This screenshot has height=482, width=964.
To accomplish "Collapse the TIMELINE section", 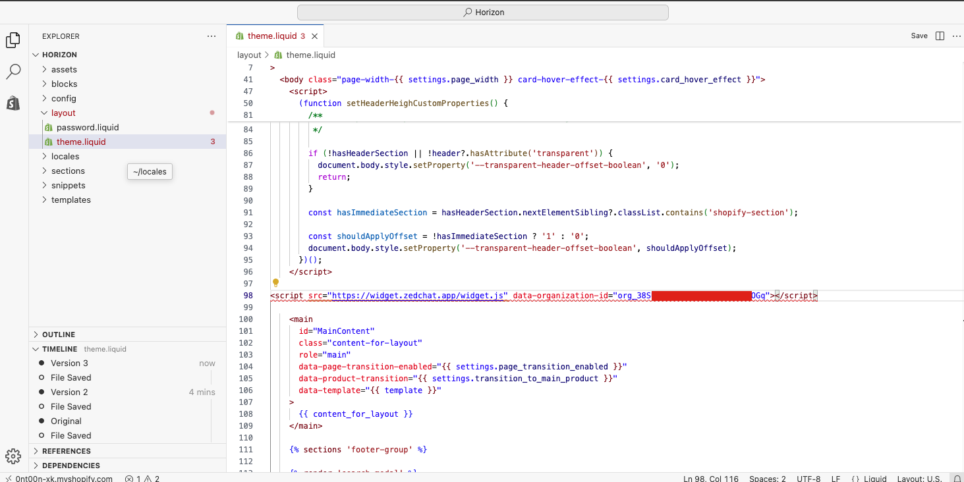I will 59,349.
